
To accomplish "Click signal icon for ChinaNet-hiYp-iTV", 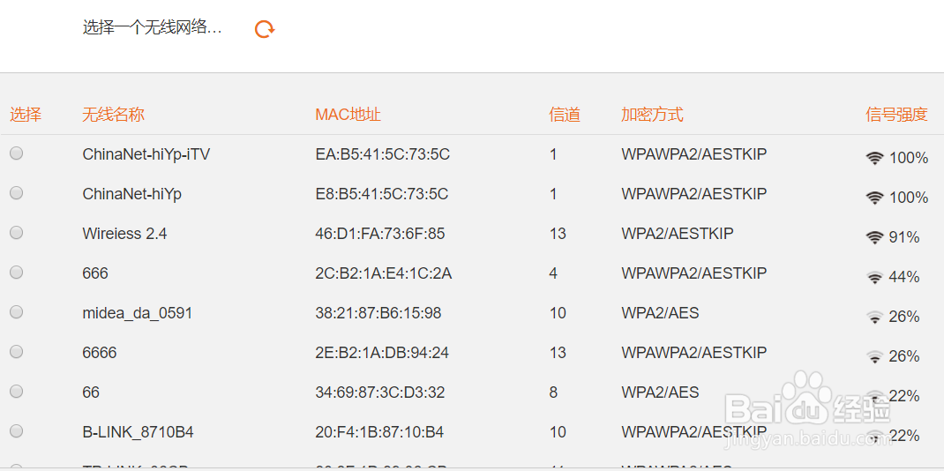I will click(874, 158).
